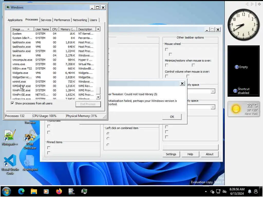Tick right checkbox under Minimize/restore when mouse over
Viewport: 263px width, 197px height.
[x=193, y=65]
